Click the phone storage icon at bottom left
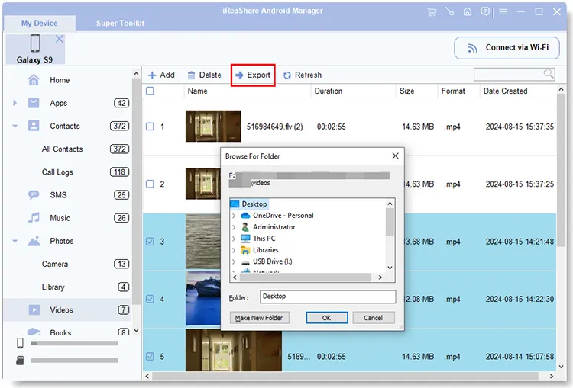 [20, 343]
